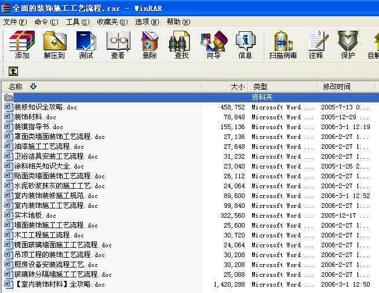Select file 室内装饰装修施工规范.doc

(x=56, y=196)
